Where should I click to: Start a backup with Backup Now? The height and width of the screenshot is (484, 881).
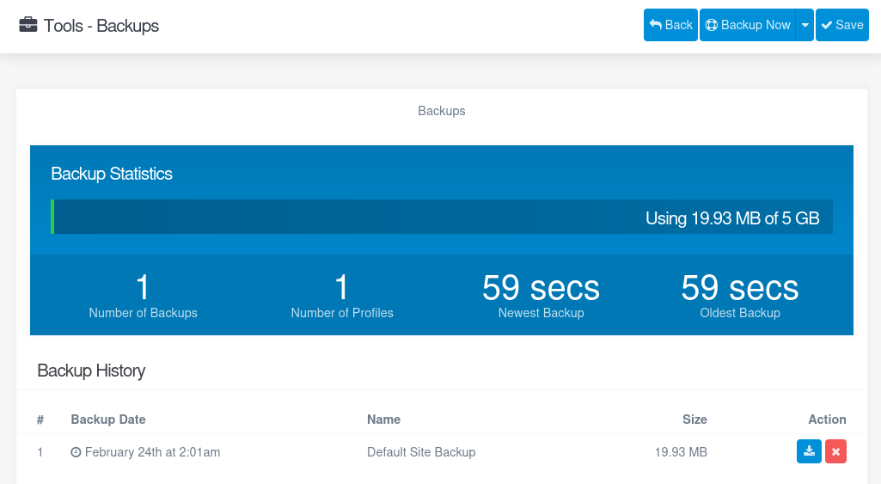pyautogui.click(x=747, y=25)
